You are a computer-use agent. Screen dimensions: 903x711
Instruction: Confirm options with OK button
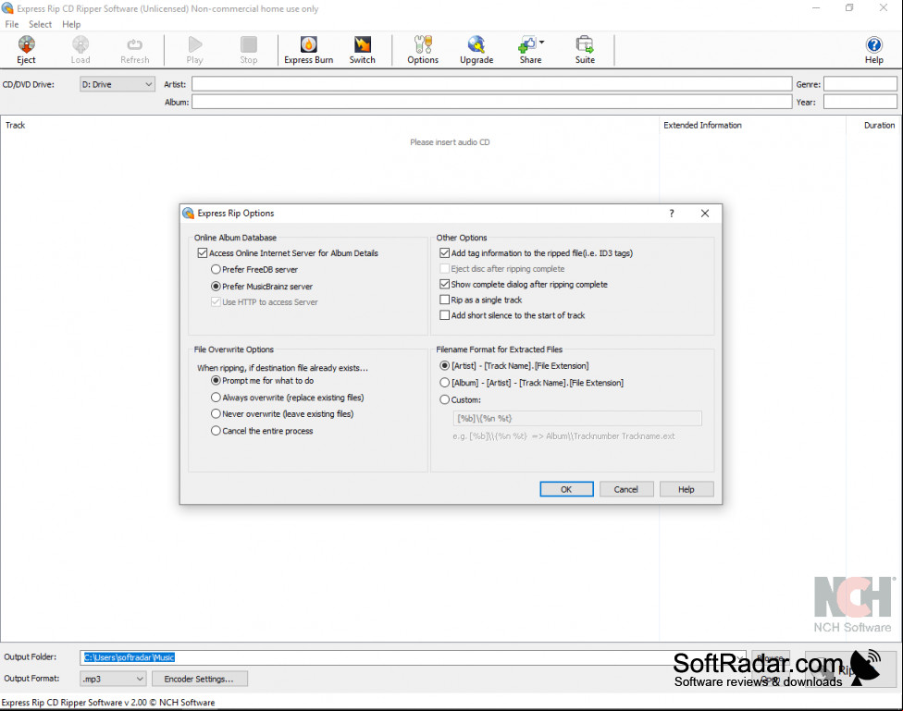tap(566, 489)
